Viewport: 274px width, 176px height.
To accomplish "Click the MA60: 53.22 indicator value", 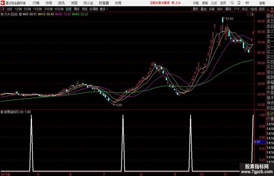I will tap(80, 14).
